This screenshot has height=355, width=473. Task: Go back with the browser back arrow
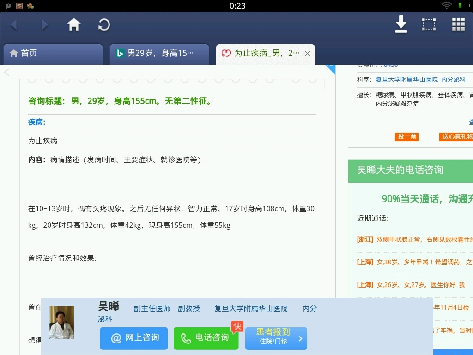[14, 25]
